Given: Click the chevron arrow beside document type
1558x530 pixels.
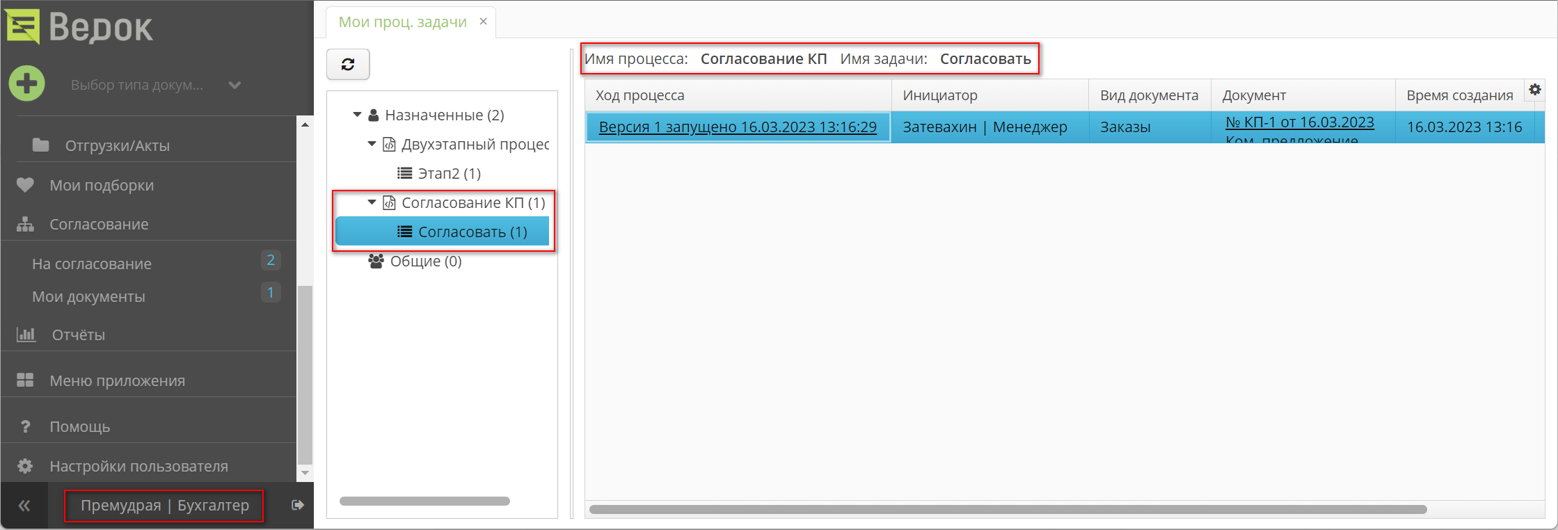Looking at the screenshot, I should click(x=235, y=85).
